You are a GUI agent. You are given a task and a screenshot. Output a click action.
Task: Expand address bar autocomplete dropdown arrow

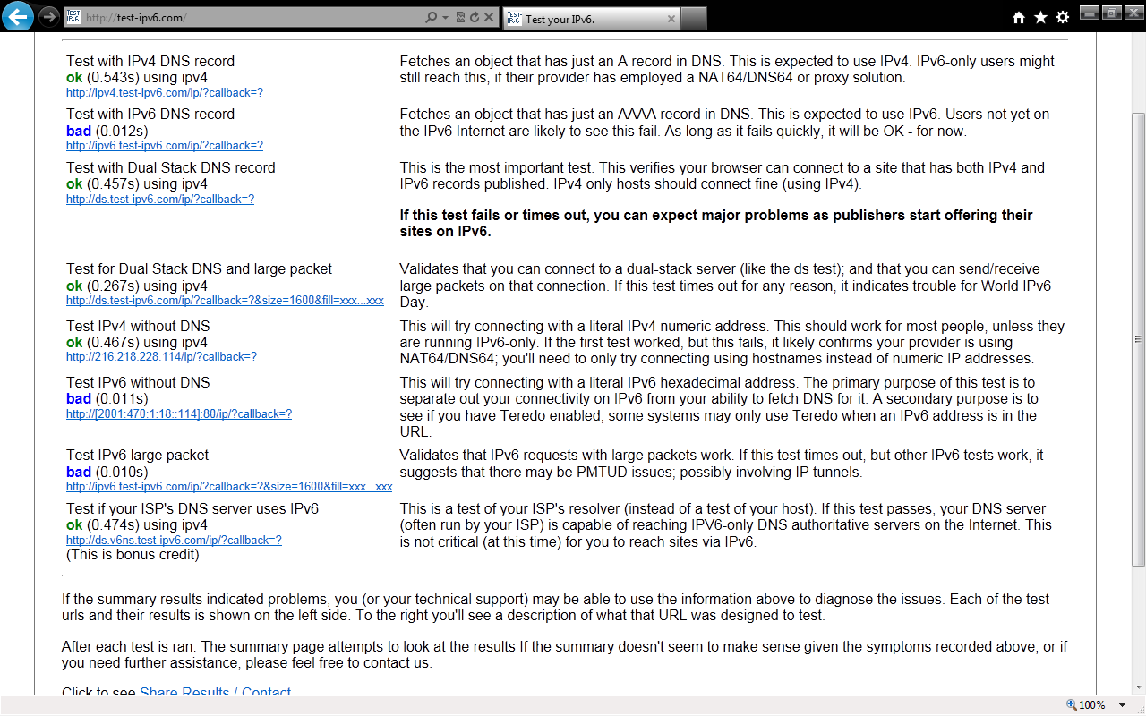445,17
